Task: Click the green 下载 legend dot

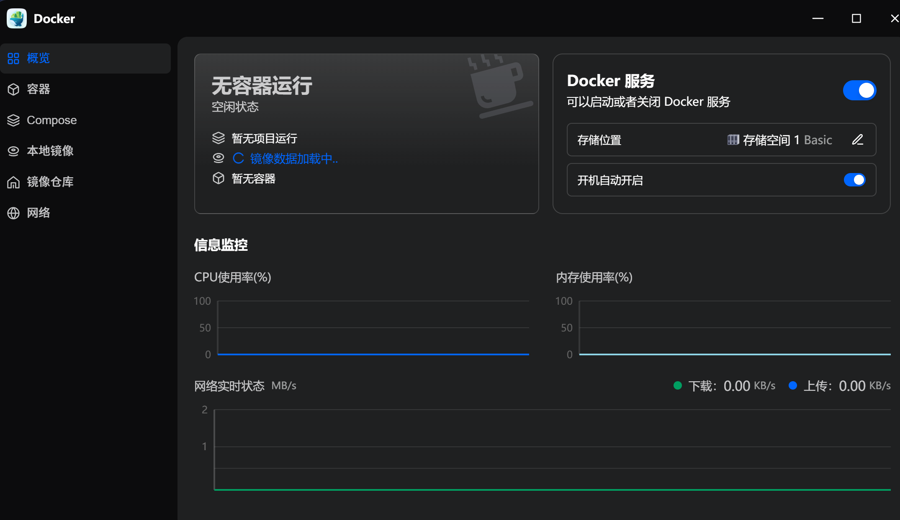Action: pyautogui.click(x=678, y=385)
